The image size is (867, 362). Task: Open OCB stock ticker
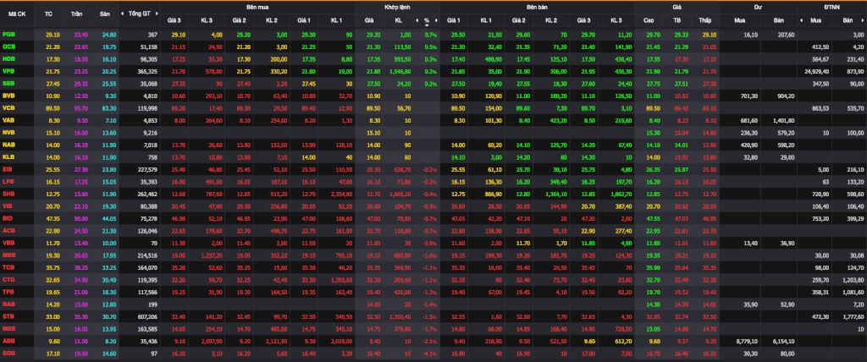pos(8,47)
